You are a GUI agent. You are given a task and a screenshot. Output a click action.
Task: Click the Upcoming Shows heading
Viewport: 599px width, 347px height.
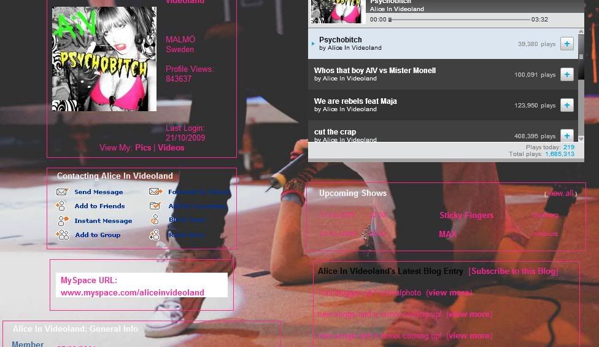[353, 193]
